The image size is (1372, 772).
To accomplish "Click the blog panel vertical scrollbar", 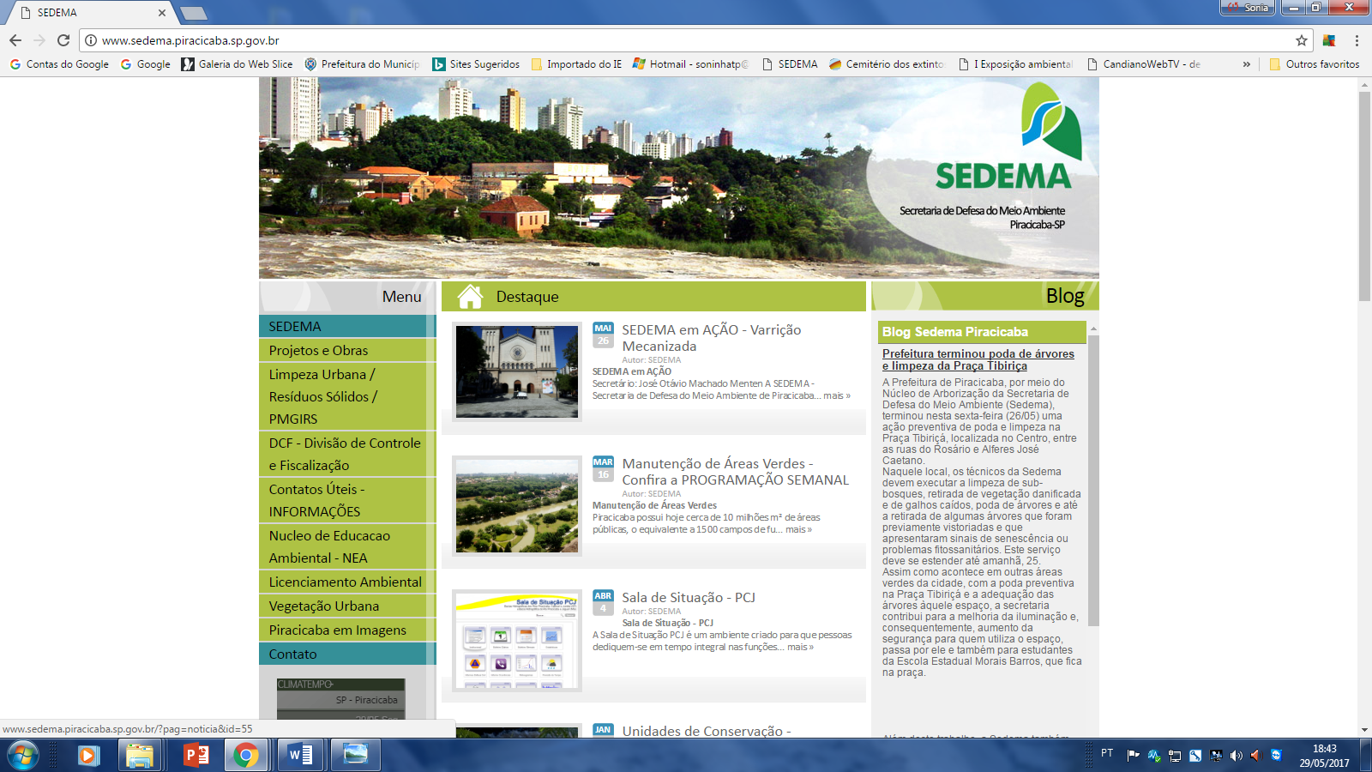I will click(1092, 480).
